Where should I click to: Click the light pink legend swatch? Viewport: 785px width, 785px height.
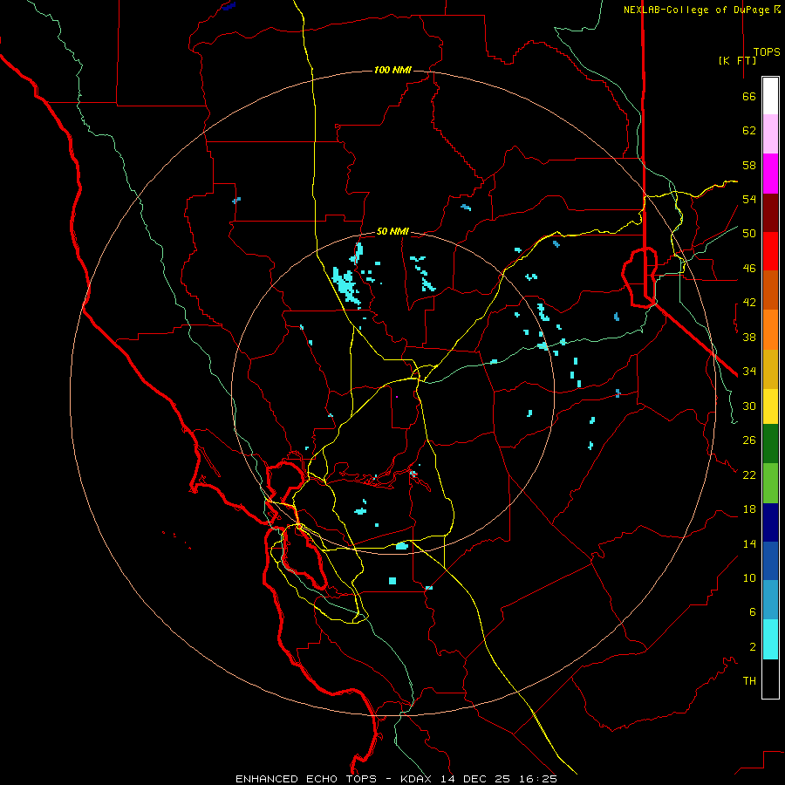(x=770, y=134)
